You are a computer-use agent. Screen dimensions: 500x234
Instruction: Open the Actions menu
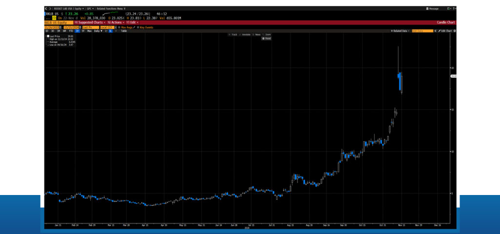[x=116, y=22]
